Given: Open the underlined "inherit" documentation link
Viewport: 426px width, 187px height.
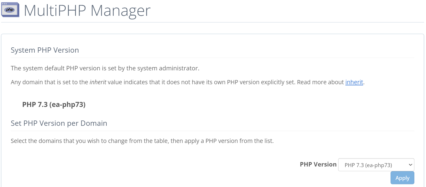Looking at the screenshot, I should click(x=354, y=82).
